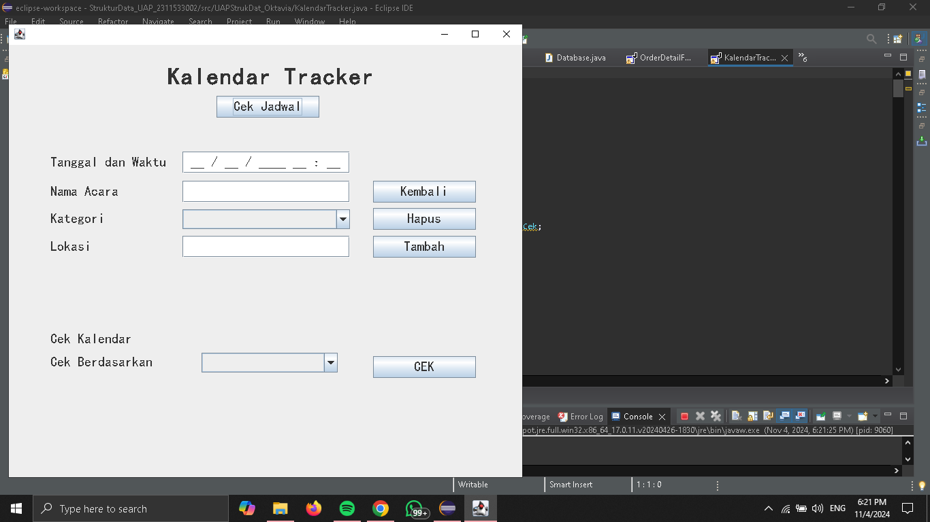
Task: Focus the Lokasi text field
Action: (266, 247)
